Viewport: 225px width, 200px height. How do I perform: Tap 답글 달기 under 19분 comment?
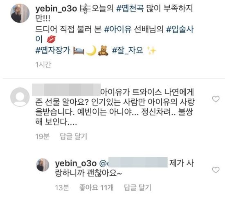[74, 136]
